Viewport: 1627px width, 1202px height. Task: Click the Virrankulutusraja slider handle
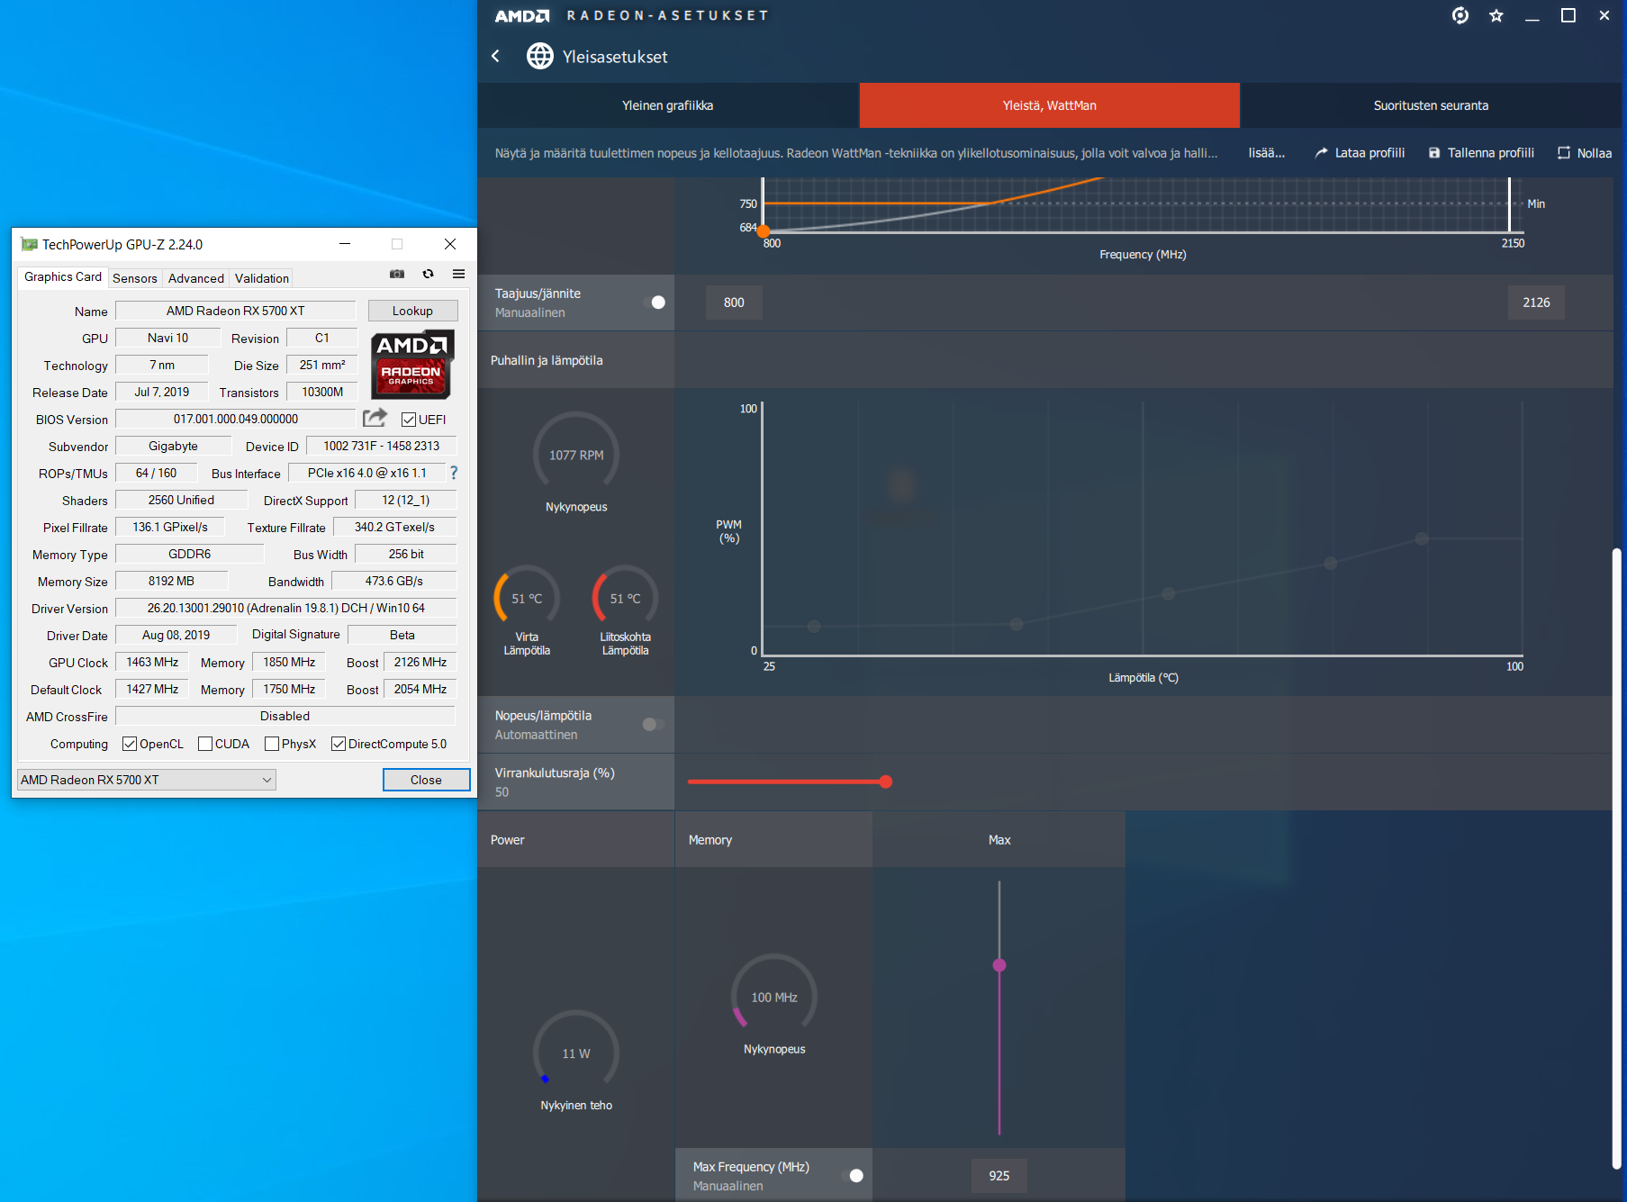[x=886, y=782]
